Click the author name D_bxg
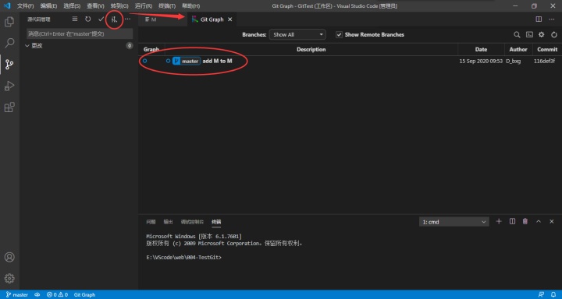562x299 pixels. pyautogui.click(x=514, y=62)
